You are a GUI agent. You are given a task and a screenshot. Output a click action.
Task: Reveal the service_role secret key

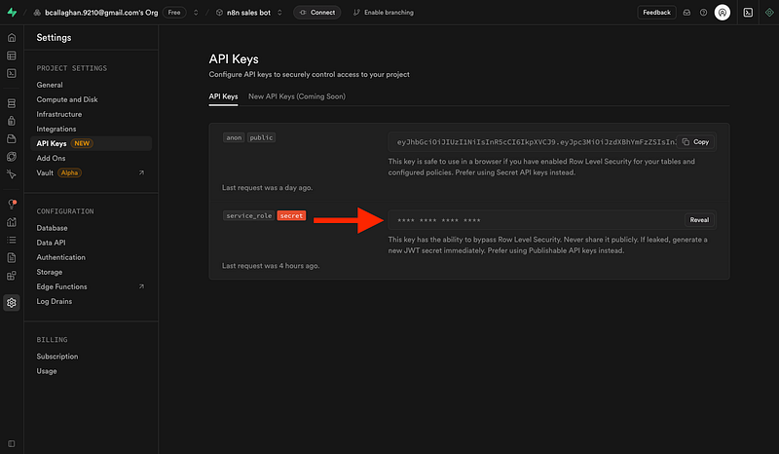pyautogui.click(x=699, y=220)
